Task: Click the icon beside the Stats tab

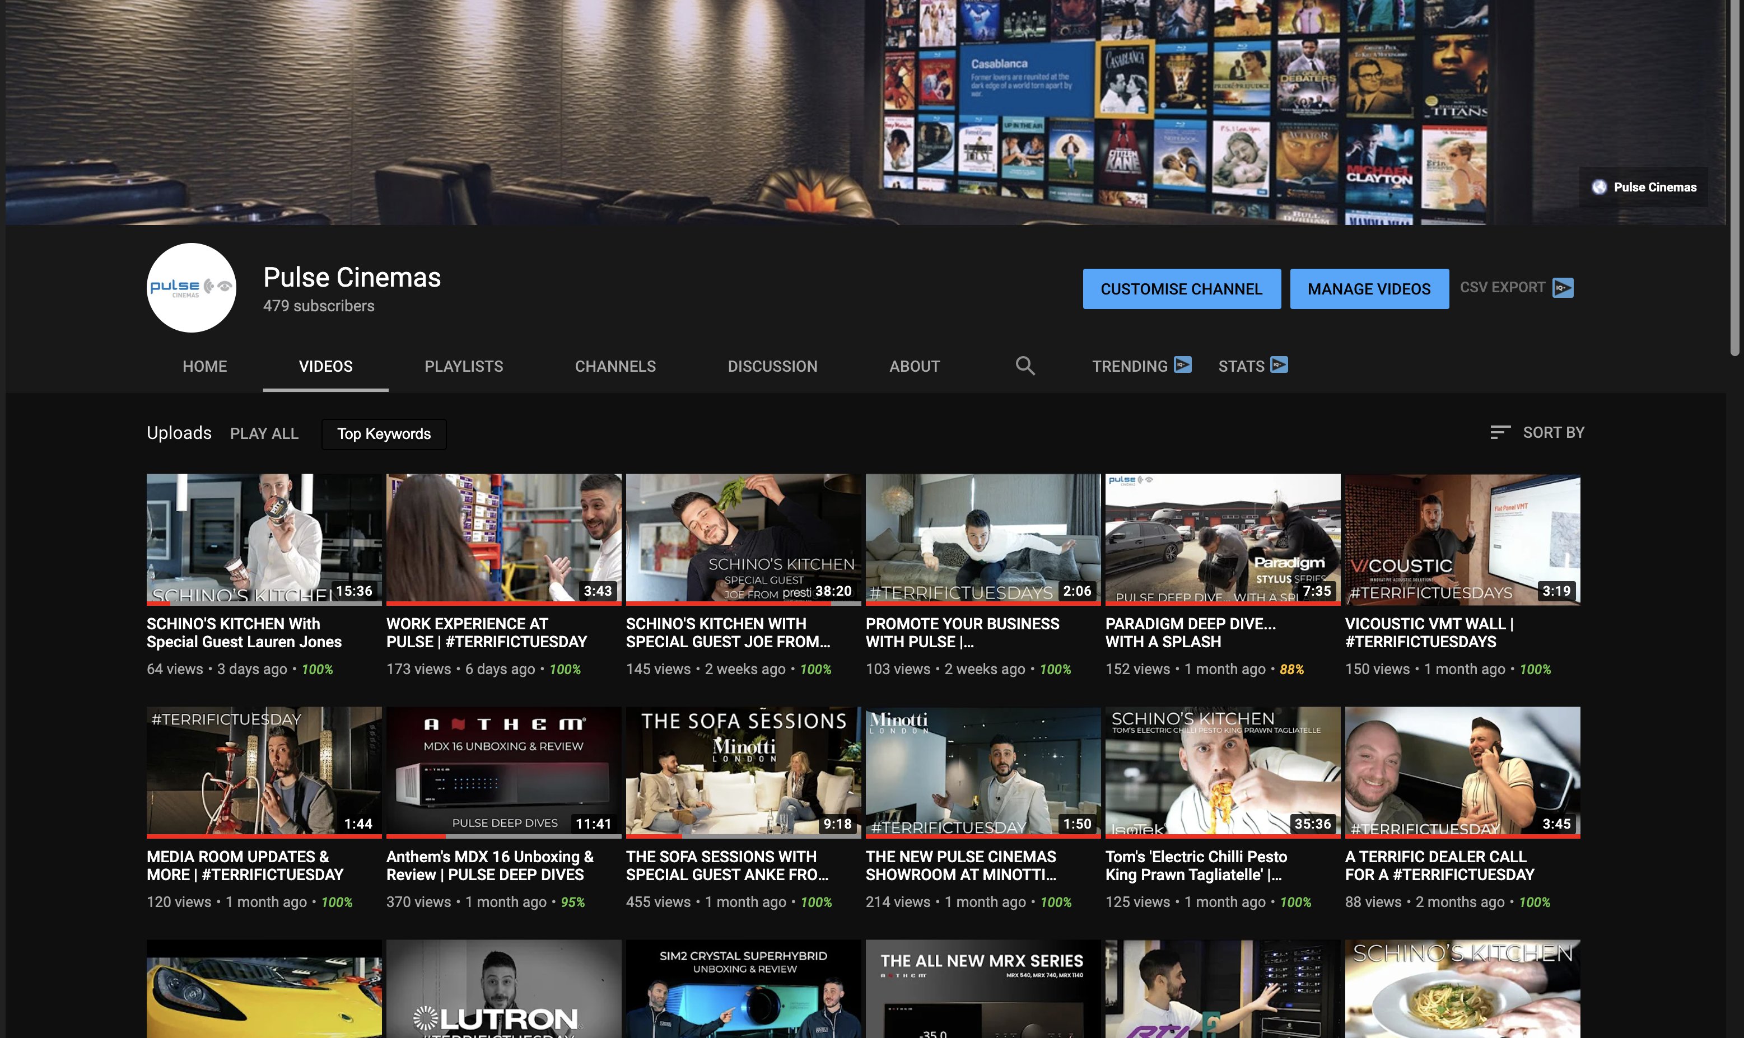Action: pyautogui.click(x=1279, y=364)
